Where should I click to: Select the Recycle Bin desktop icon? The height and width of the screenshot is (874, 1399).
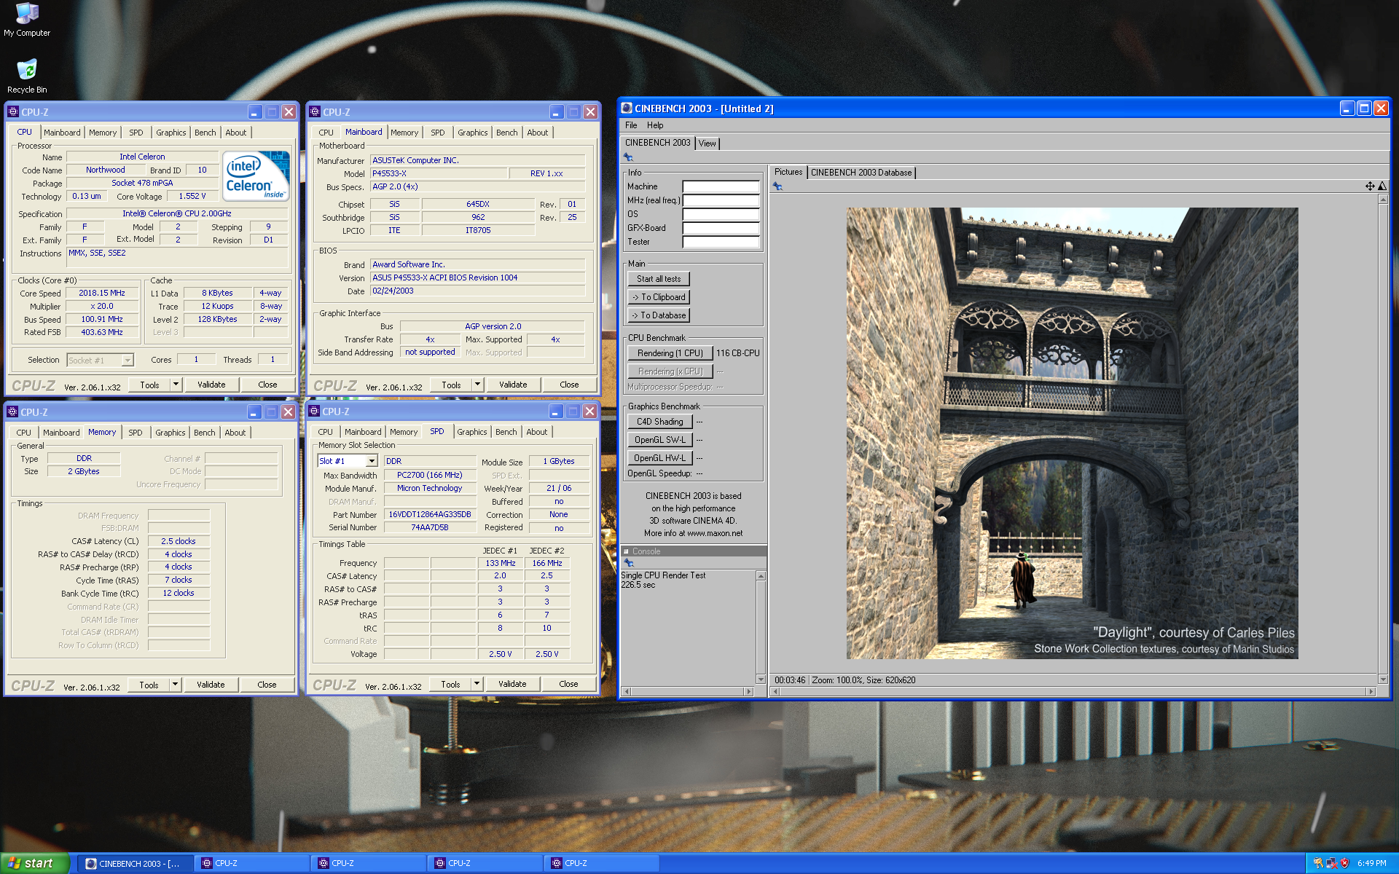point(27,76)
